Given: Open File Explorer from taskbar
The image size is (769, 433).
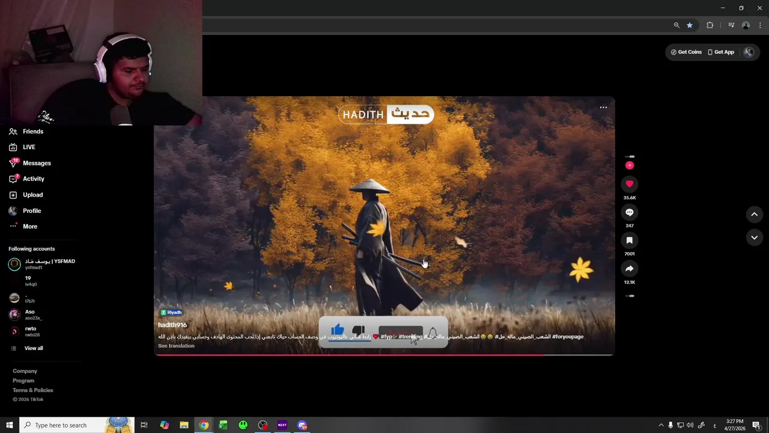Looking at the screenshot, I should (184, 425).
